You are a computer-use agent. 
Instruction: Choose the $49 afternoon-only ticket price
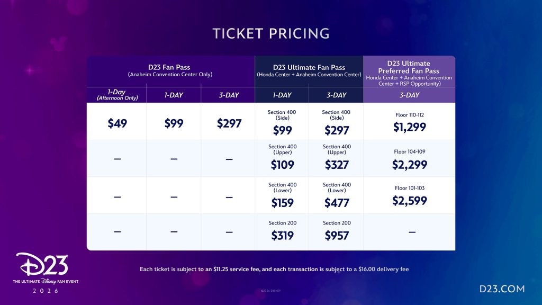[117, 123]
